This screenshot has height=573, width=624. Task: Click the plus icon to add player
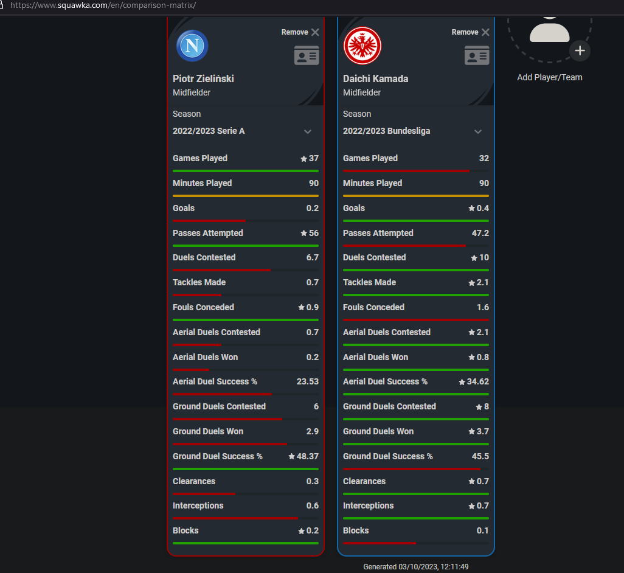point(580,50)
